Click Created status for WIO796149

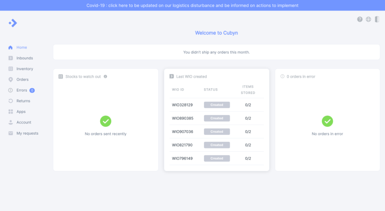(217, 159)
